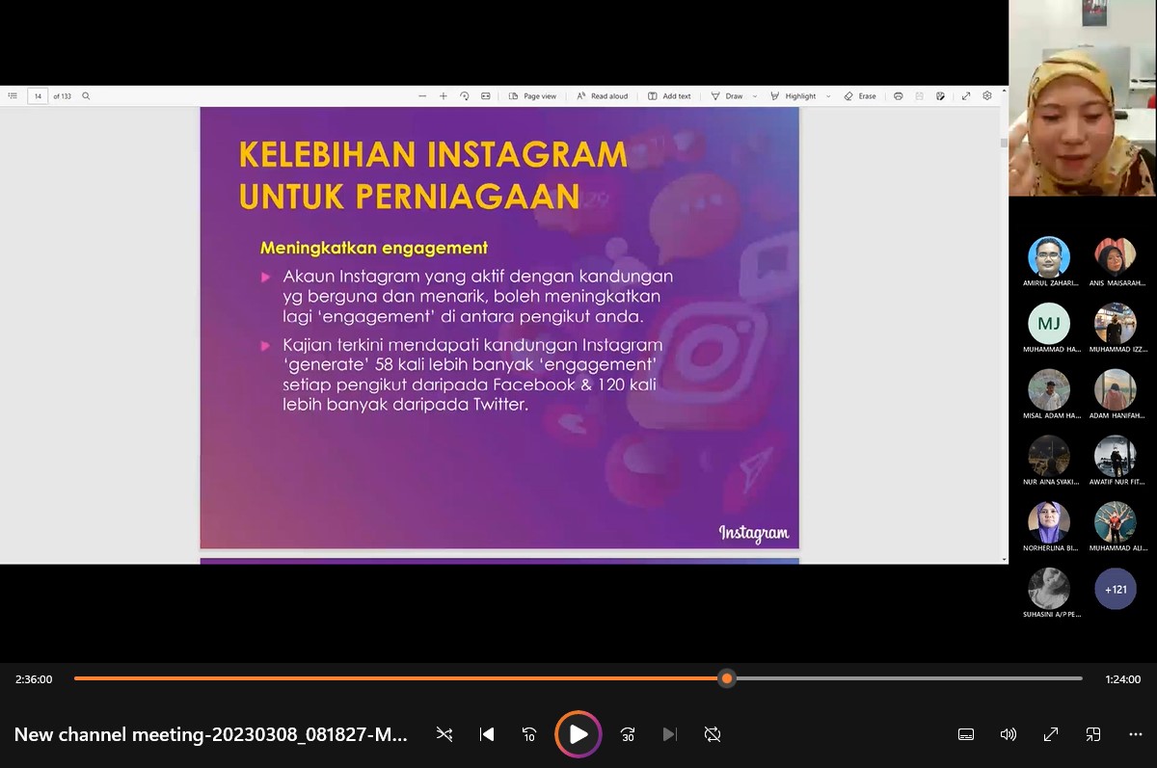This screenshot has height=768, width=1157.
Task: Toggle subtitles and captions
Action: tap(966, 734)
